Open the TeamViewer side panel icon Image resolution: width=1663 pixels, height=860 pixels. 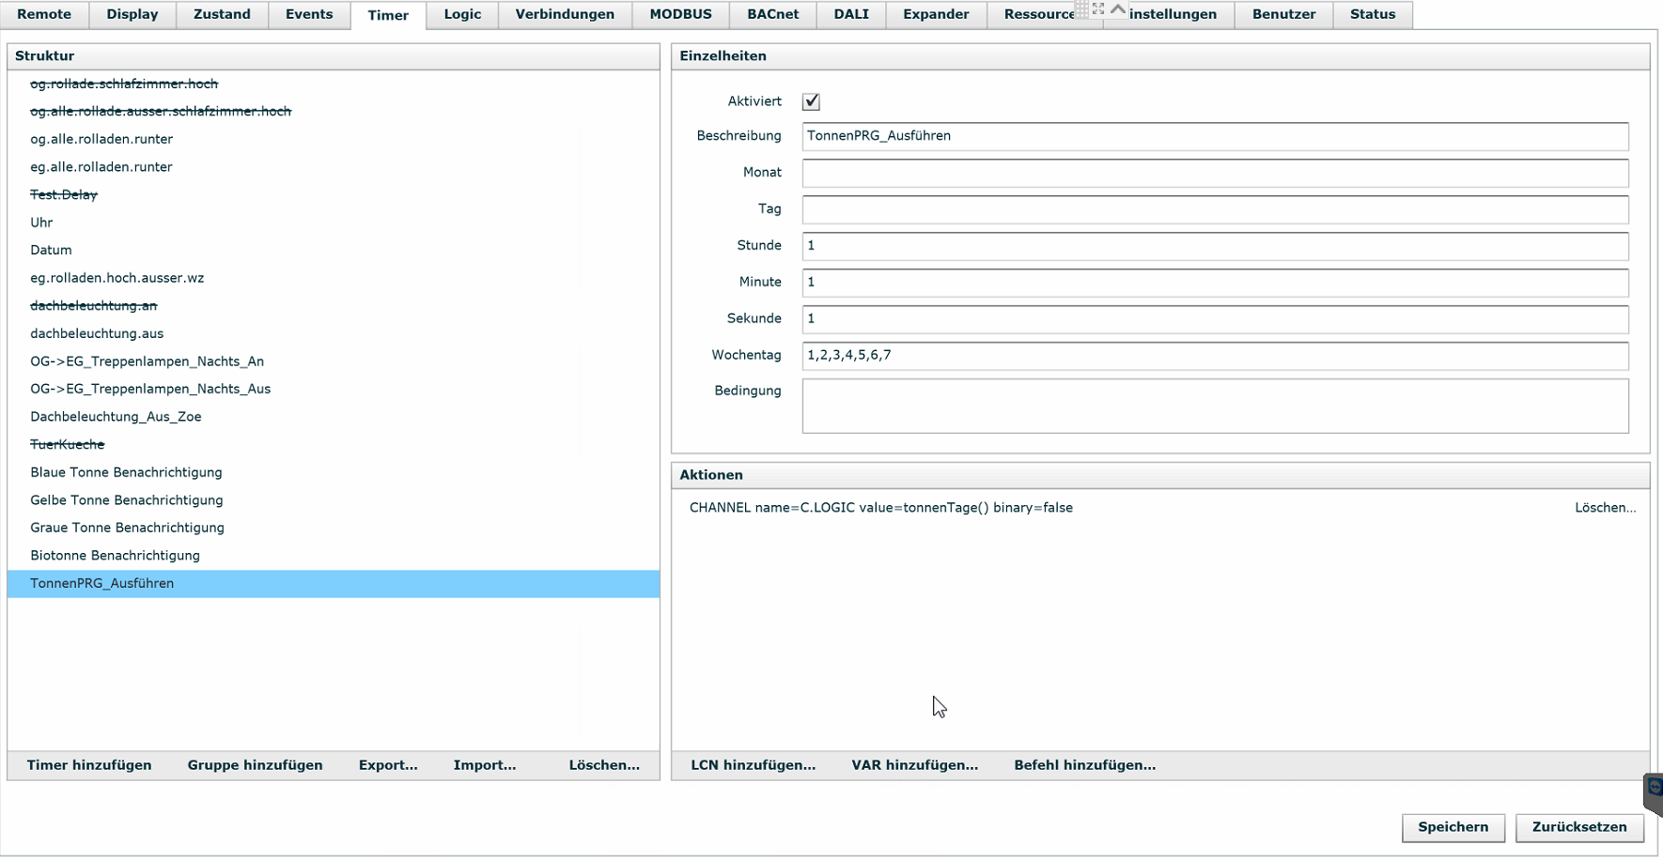tap(1654, 791)
